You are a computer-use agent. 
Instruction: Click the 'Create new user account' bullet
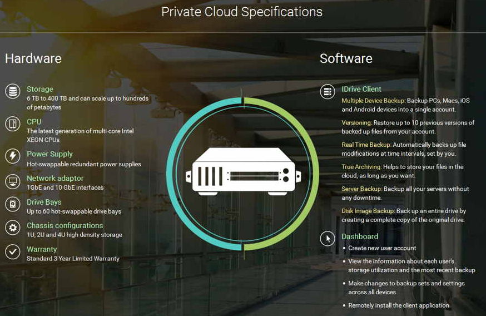[x=382, y=248]
